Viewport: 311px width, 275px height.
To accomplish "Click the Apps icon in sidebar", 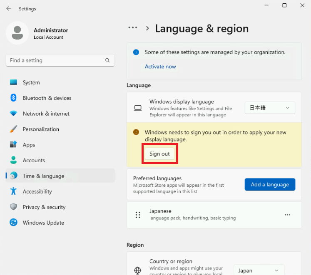I will coord(13,144).
